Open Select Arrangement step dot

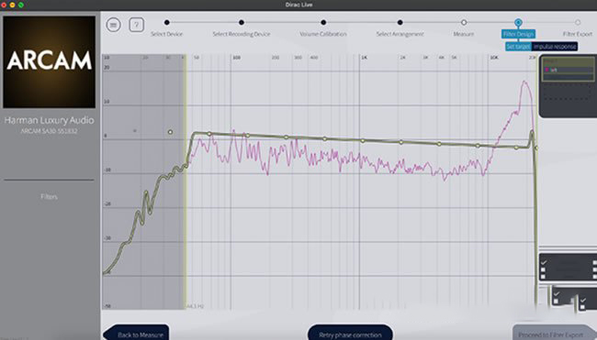(400, 22)
